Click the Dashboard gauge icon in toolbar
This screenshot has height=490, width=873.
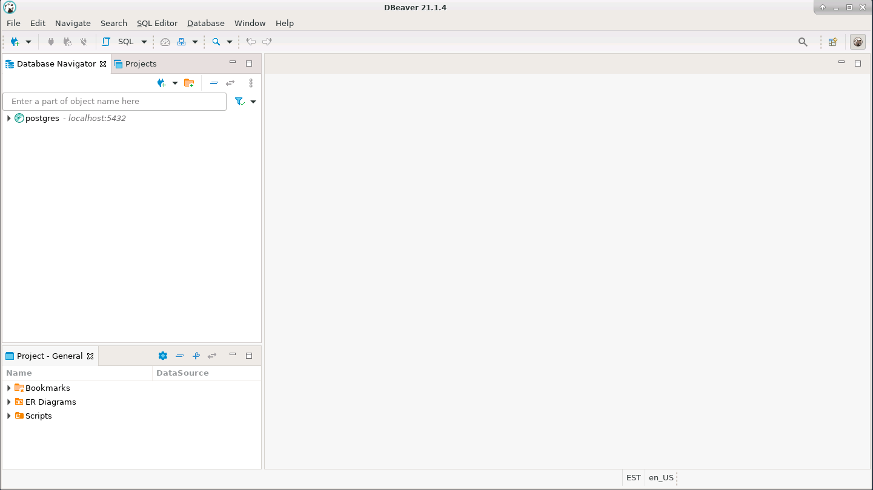[165, 42]
